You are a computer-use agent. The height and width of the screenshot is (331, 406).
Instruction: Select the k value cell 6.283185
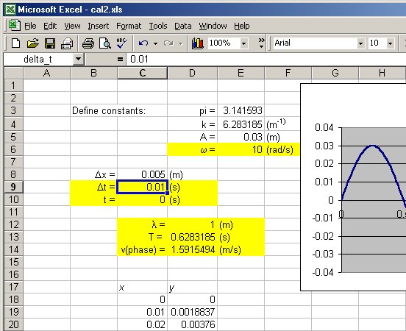click(241, 124)
